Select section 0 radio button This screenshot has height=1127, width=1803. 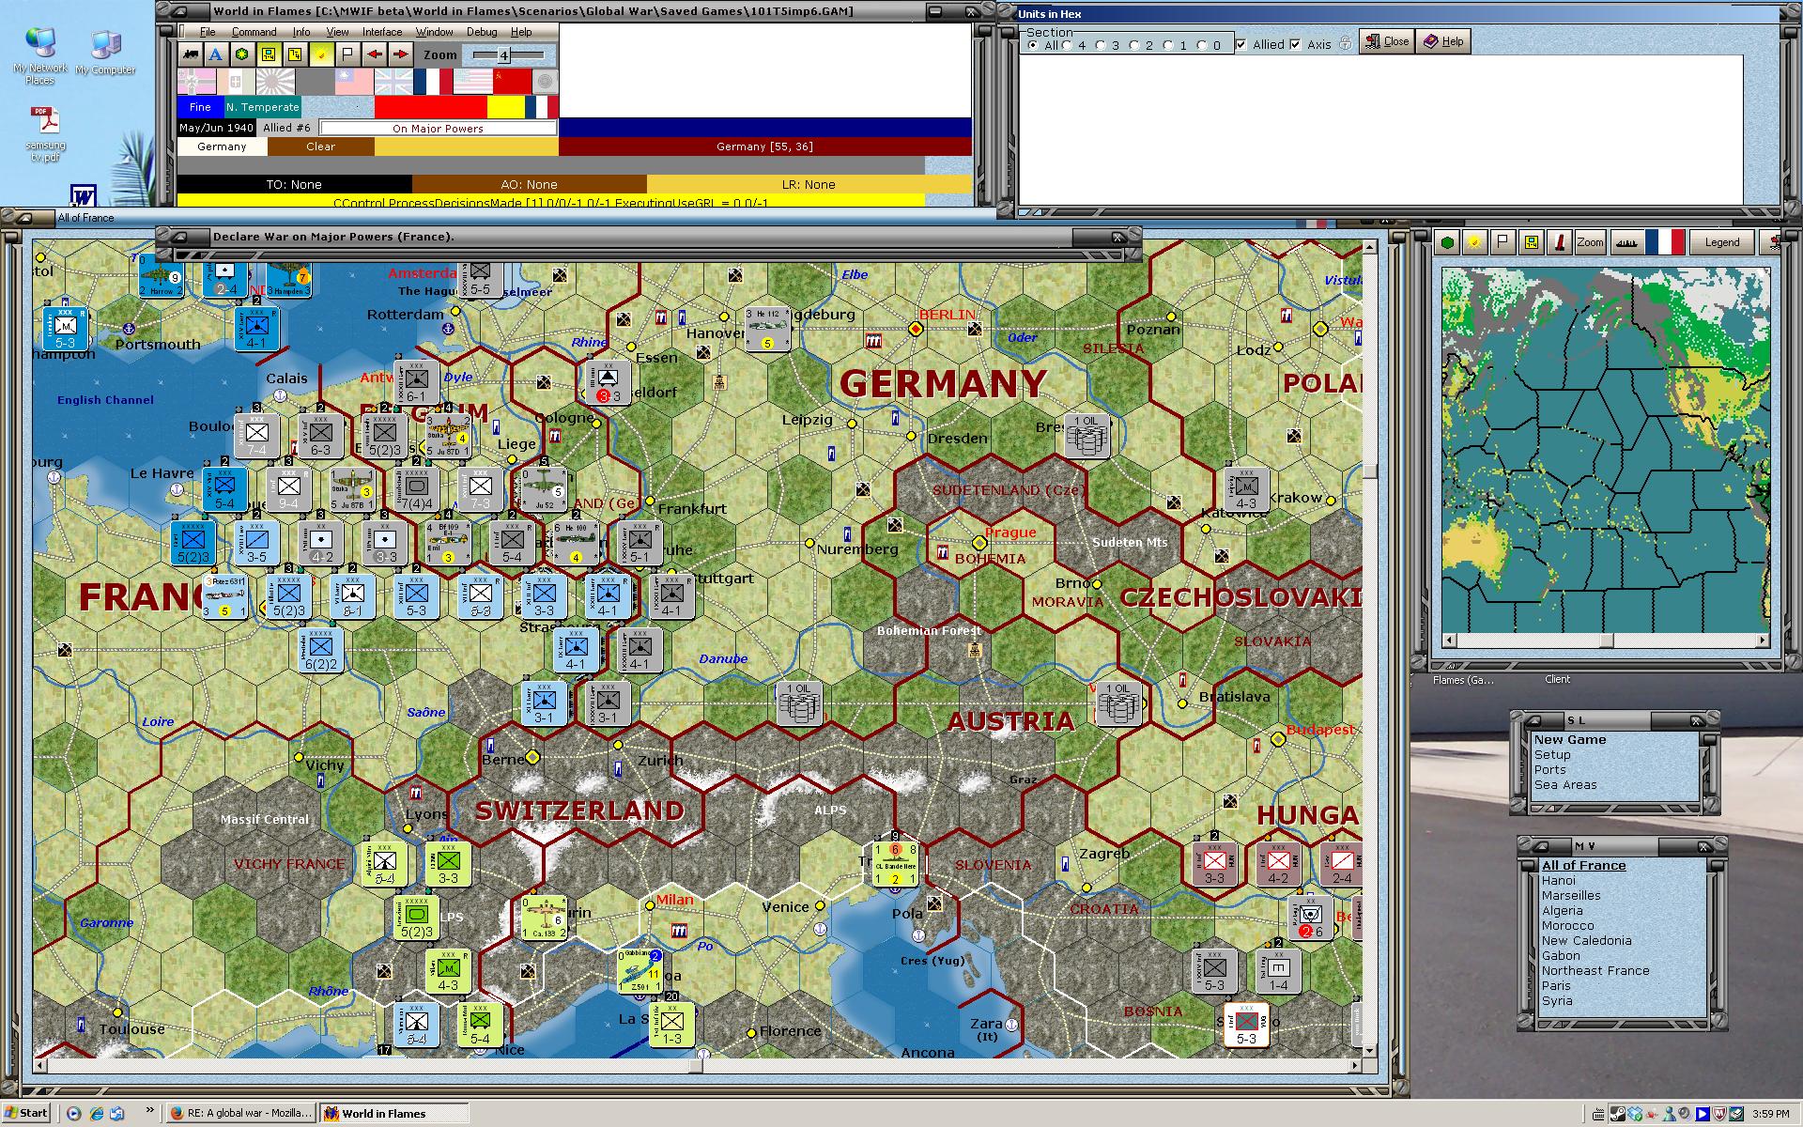coord(1202,45)
